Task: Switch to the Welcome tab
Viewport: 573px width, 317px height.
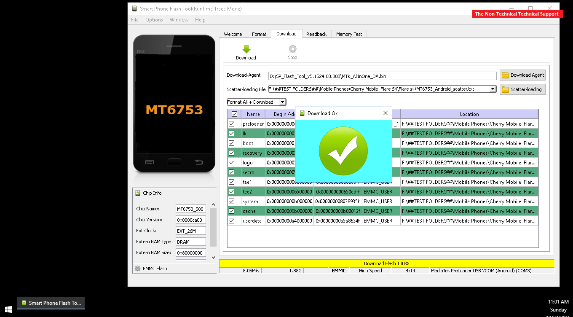Action: [233, 34]
